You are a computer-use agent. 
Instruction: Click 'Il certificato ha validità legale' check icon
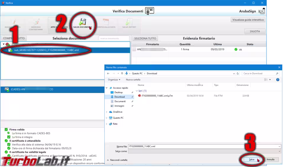(x=6, y=152)
